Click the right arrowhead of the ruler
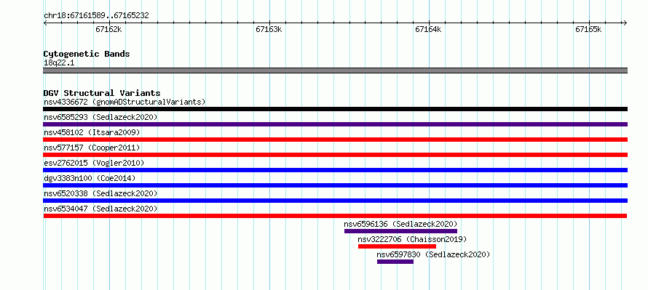The width and height of the screenshot is (648, 290). click(625, 23)
